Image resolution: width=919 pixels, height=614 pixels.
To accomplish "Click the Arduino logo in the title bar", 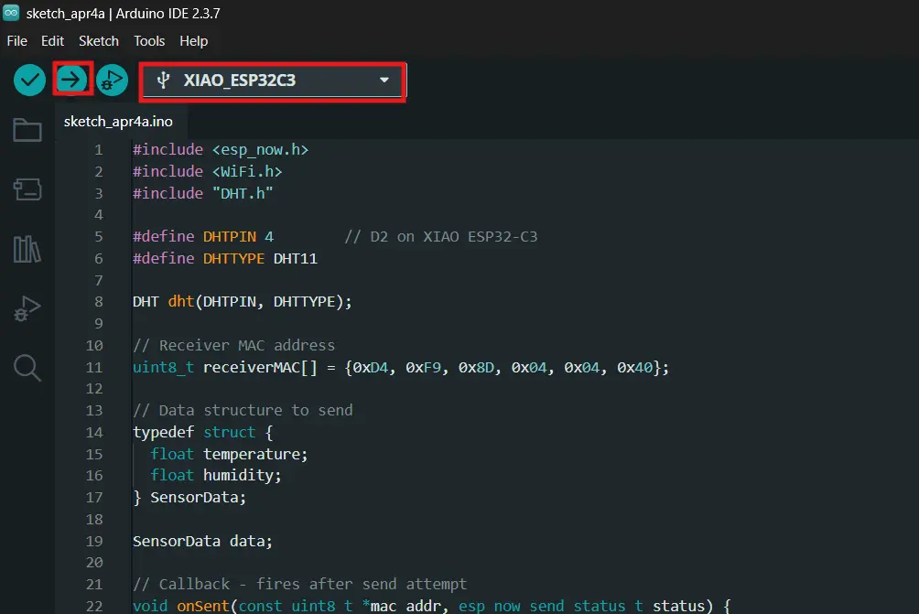I will 10,13.
